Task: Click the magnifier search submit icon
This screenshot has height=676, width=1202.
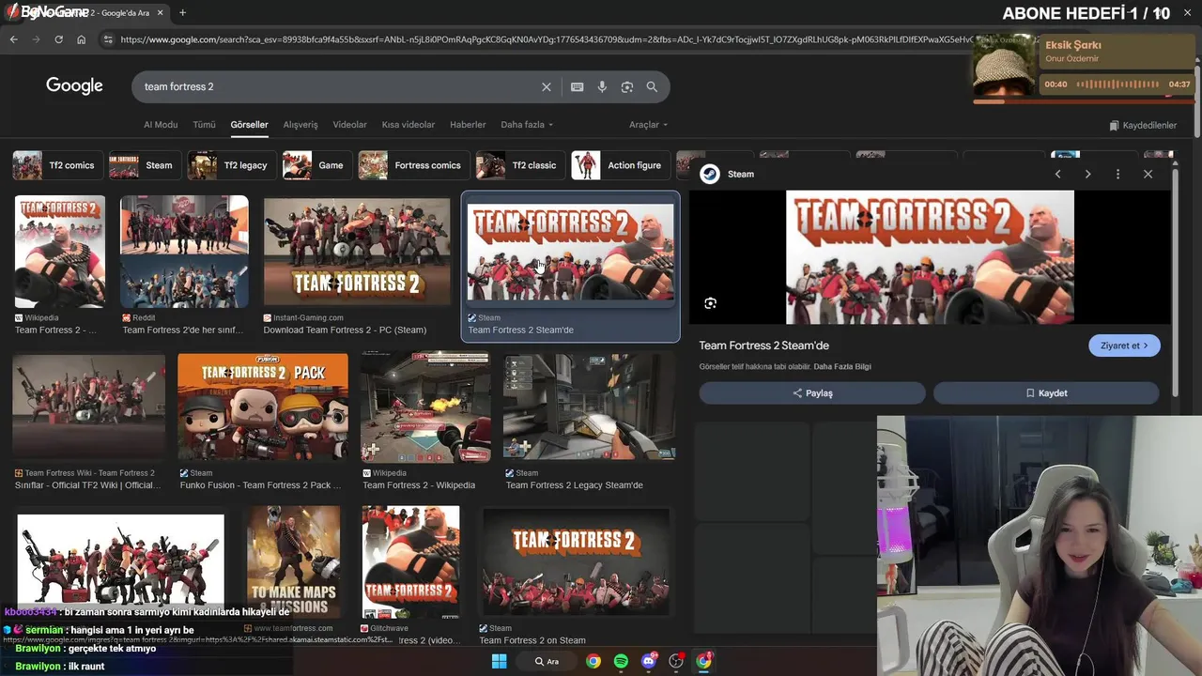Action: [652, 86]
